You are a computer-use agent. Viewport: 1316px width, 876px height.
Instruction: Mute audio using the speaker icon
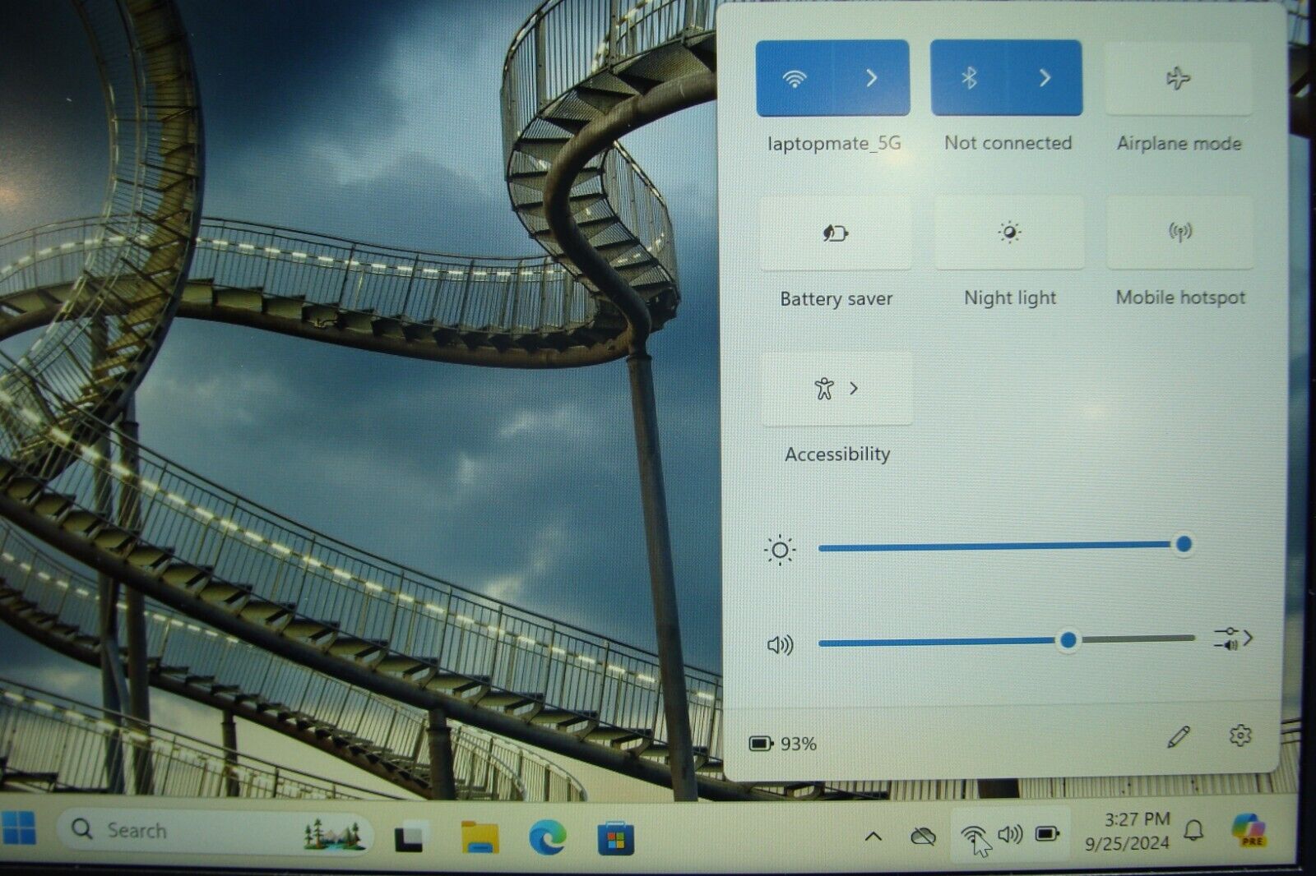(x=780, y=644)
